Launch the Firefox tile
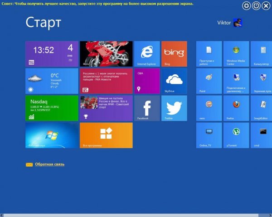Image resolution: width=272 pixels, height=217 pixels. [x=236, y=108]
